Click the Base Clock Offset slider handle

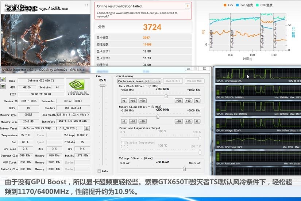166,96
